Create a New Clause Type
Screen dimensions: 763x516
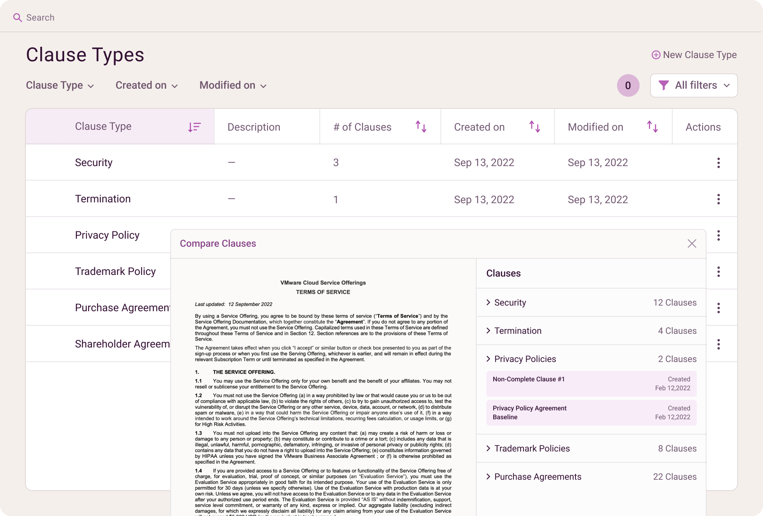(694, 55)
